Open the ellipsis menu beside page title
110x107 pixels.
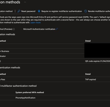[x=25, y=2]
